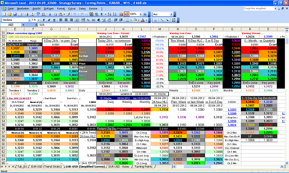The width and height of the screenshot is (289, 173).
Task: Switch to Tab_EU sheet tab
Action: pyautogui.click(x=22, y=167)
